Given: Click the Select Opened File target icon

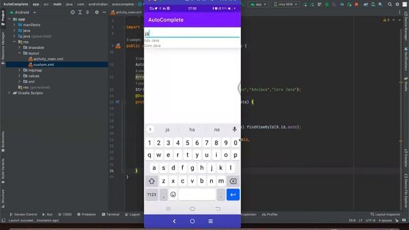Looking at the screenshot, I should [x=72, y=12].
